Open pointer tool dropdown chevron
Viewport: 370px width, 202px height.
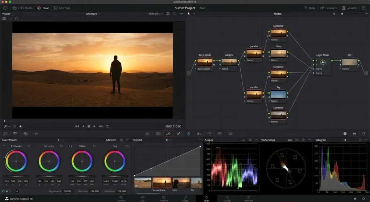(x=194, y=14)
